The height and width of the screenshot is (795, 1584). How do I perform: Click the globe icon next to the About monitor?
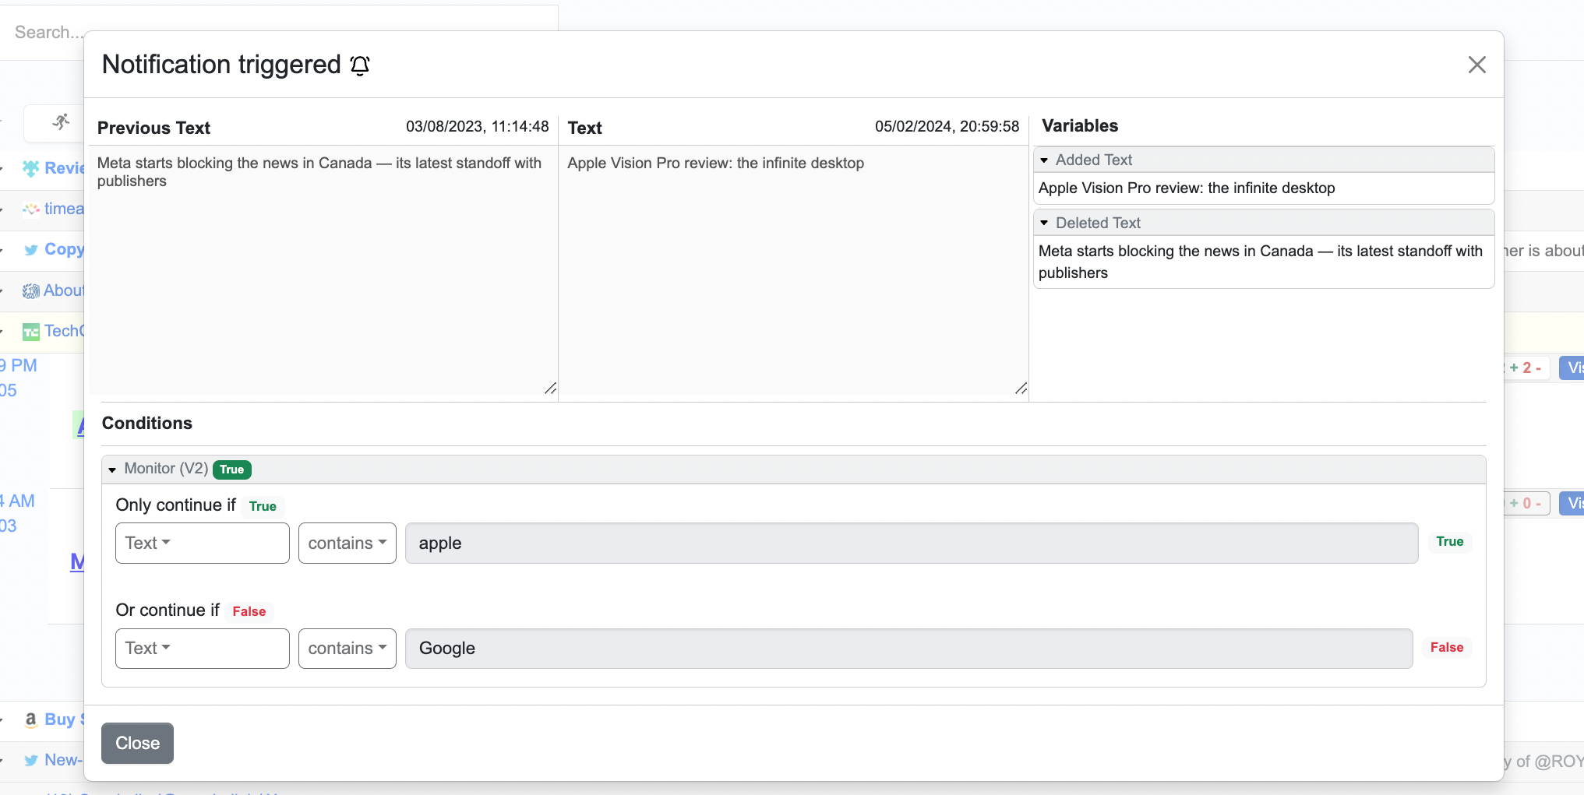30,290
